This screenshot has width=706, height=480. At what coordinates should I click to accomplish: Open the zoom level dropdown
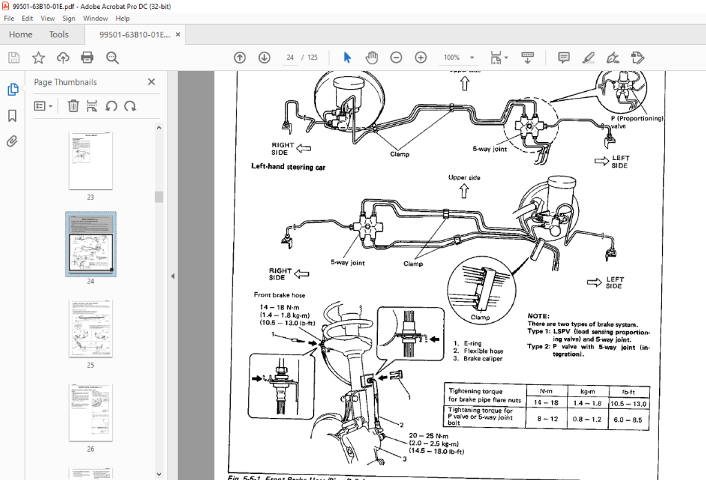472,58
